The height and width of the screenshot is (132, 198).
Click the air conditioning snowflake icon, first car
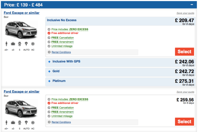33,44
